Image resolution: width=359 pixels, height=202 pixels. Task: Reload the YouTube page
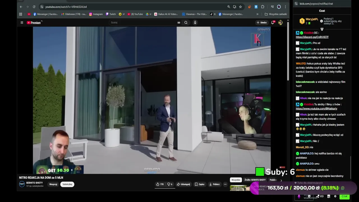point(34,7)
